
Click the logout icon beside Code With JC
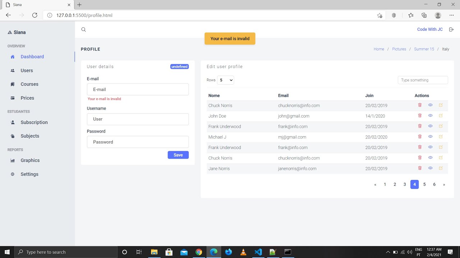pos(451,29)
